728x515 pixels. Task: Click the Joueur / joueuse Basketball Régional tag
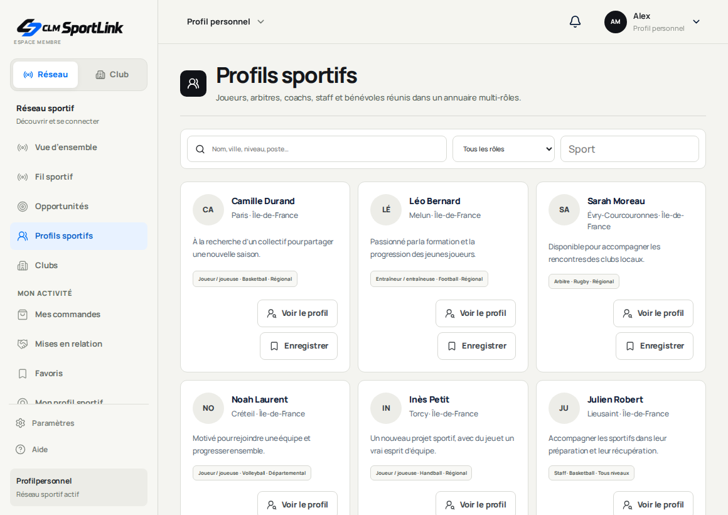click(x=245, y=279)
